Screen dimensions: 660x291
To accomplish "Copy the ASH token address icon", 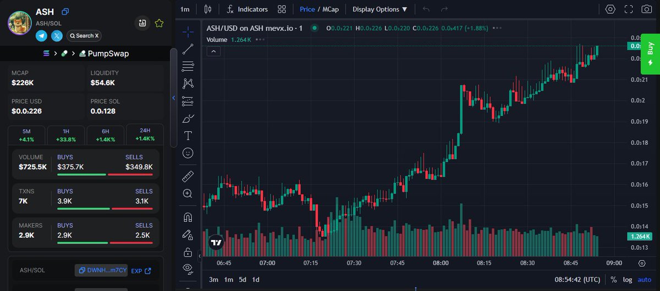I will tap(65, 12).
